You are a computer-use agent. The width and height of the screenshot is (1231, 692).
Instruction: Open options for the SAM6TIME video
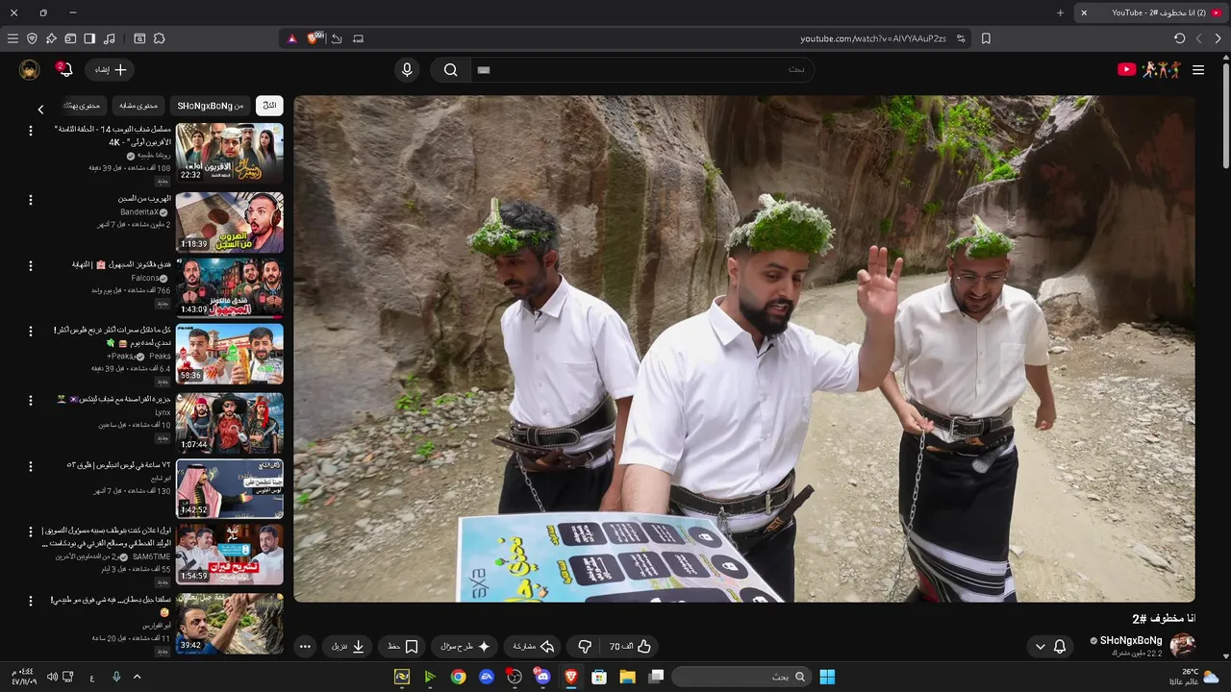[30, 531]
